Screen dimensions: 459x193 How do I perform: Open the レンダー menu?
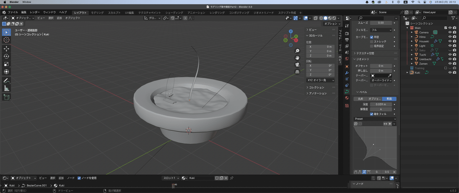(x=35, y=13)
